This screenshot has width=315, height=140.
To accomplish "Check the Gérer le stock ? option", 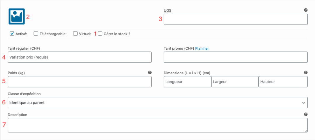I will (100, 34).
